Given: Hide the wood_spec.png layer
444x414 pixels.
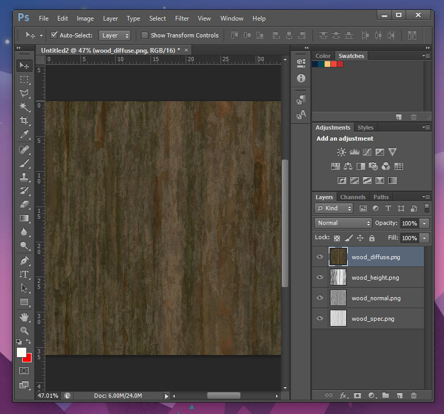Looking at the screenshot, I should coord(320,319).
